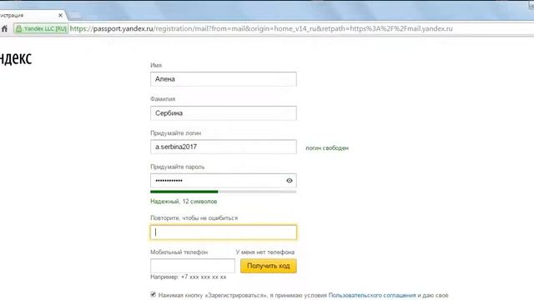Click the Придумайте логин label

[176, 133]
